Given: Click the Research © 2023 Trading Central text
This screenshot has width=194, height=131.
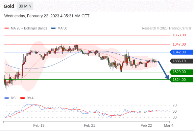Looking at the screenshot, I should [x=166, y=28].
